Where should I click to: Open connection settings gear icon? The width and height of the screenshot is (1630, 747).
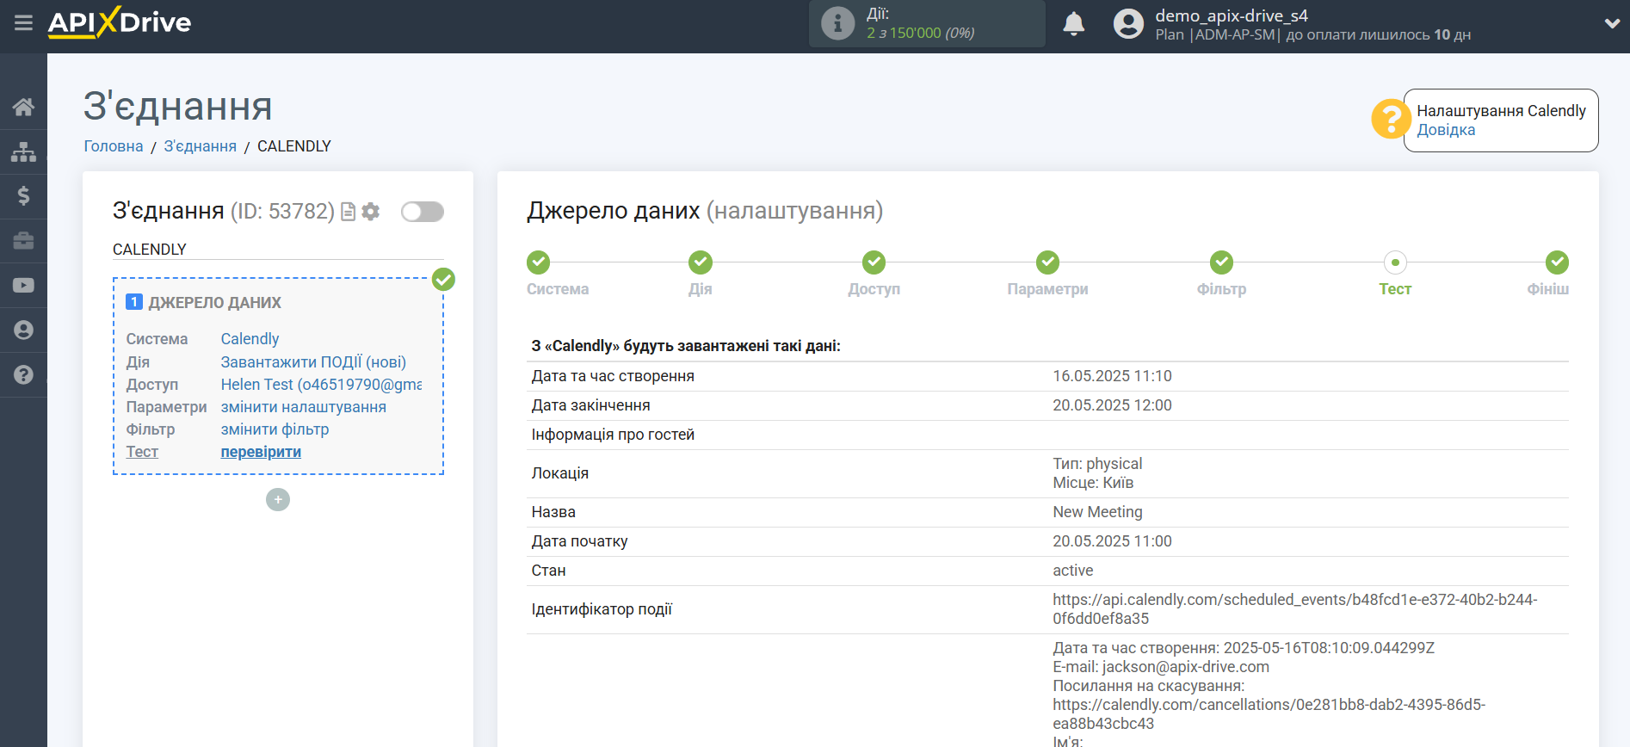(371, 212)
